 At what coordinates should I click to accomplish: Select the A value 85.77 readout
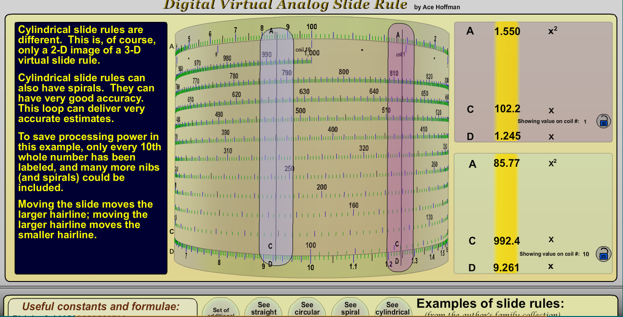tap(507, 163)
